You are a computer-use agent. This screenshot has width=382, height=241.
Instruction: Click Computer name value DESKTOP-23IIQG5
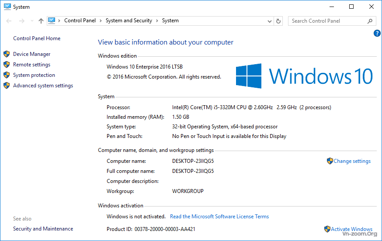pyautogui.click(x=193, y=161)
